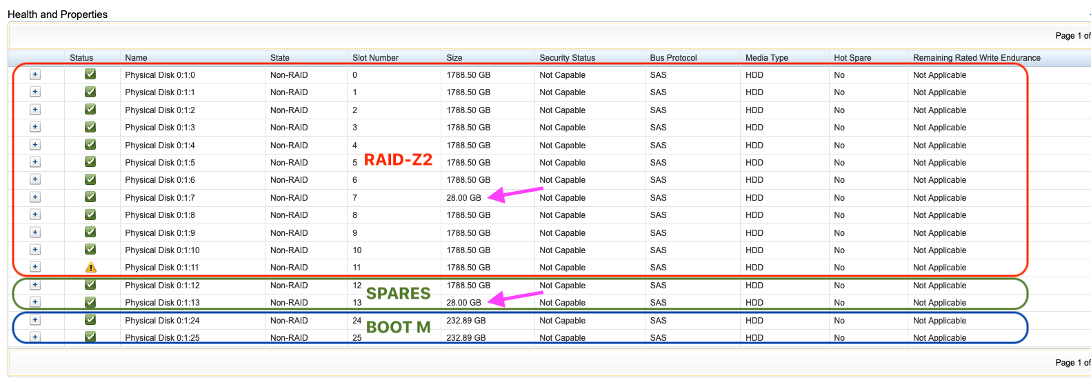Click the green OK status icon for Disk 0:1:1
1091x378 pixels.
90,92
